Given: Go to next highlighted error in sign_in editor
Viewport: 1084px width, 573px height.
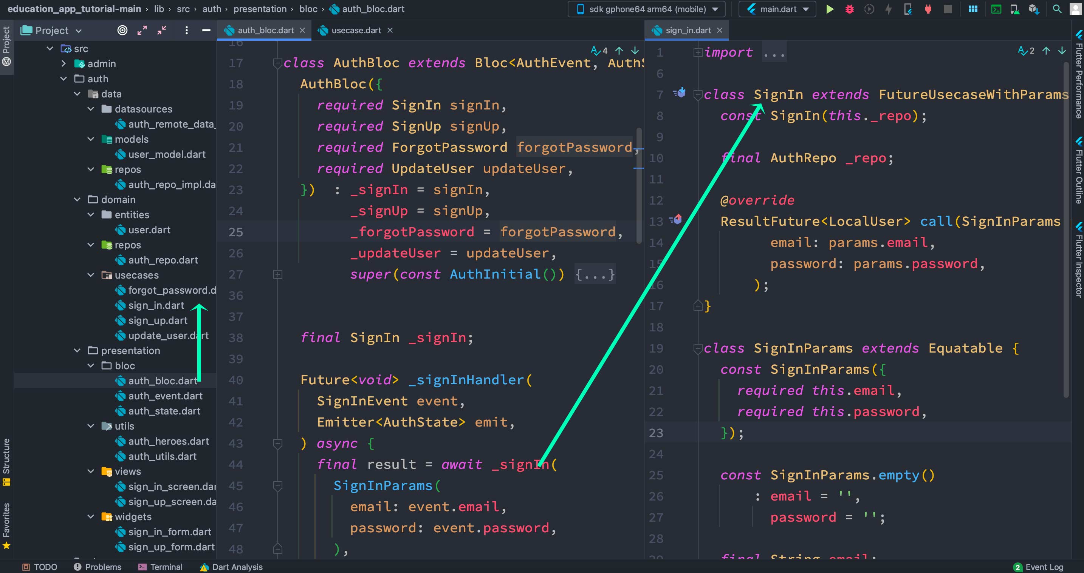Looking at the screenshot, I should (x=1062, y=51).
